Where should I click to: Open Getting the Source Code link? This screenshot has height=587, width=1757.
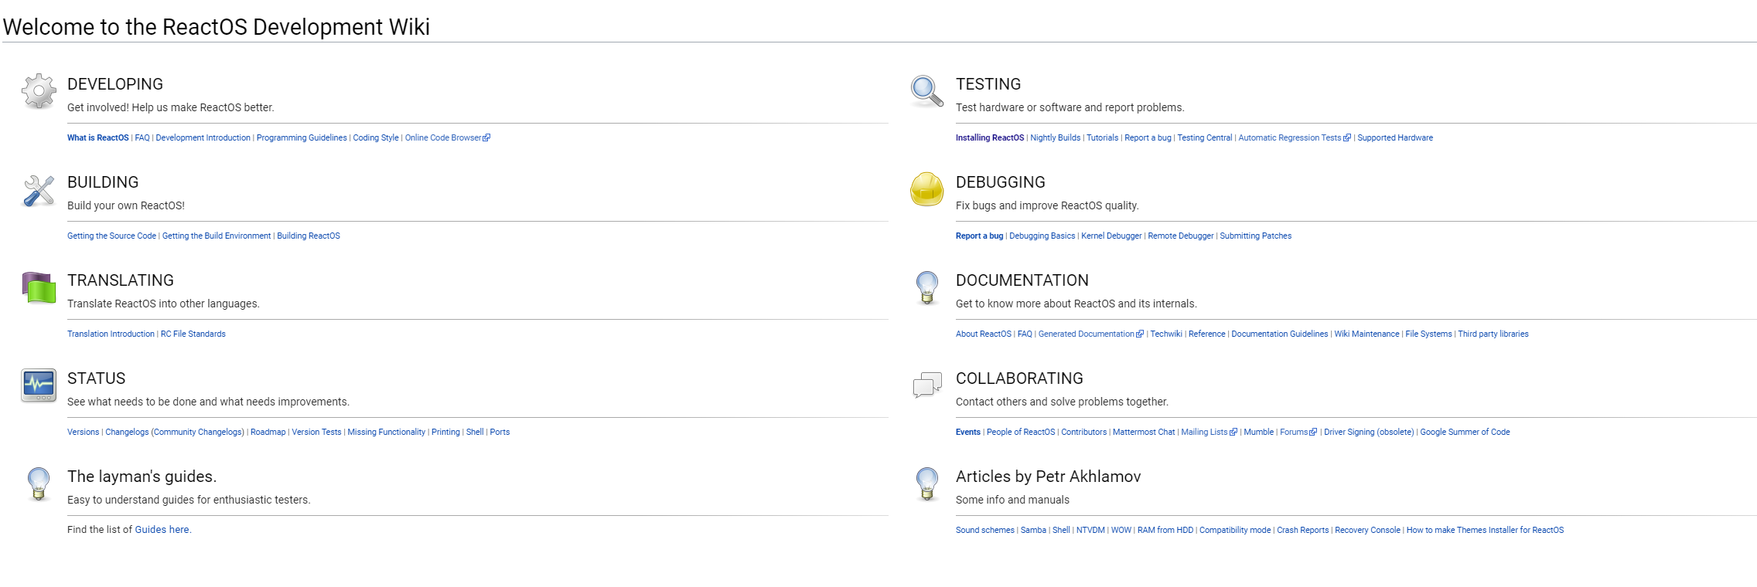[111, 236]
